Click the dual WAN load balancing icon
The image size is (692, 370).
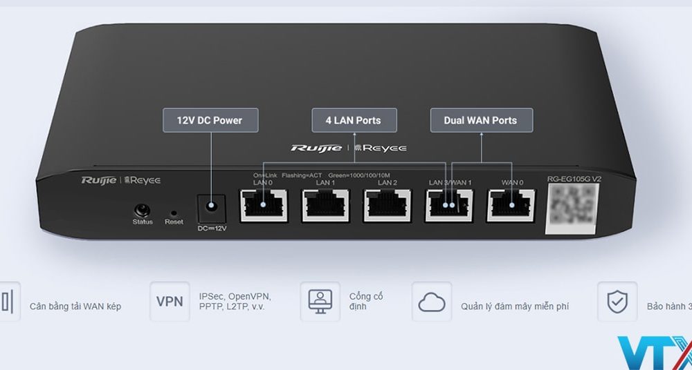[x=8, y=302]
